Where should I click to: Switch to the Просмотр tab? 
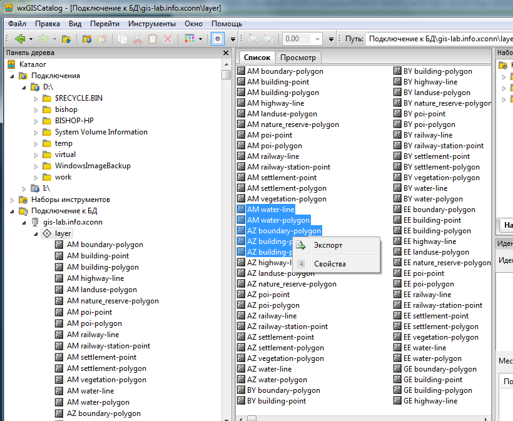pyautogui.click(x=298, y=58)
